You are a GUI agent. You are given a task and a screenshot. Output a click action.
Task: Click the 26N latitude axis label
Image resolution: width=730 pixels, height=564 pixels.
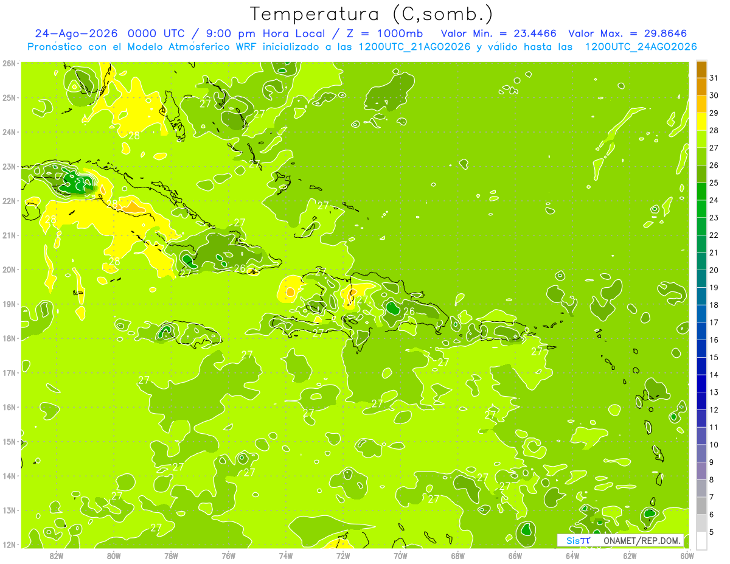pos(9,63)
